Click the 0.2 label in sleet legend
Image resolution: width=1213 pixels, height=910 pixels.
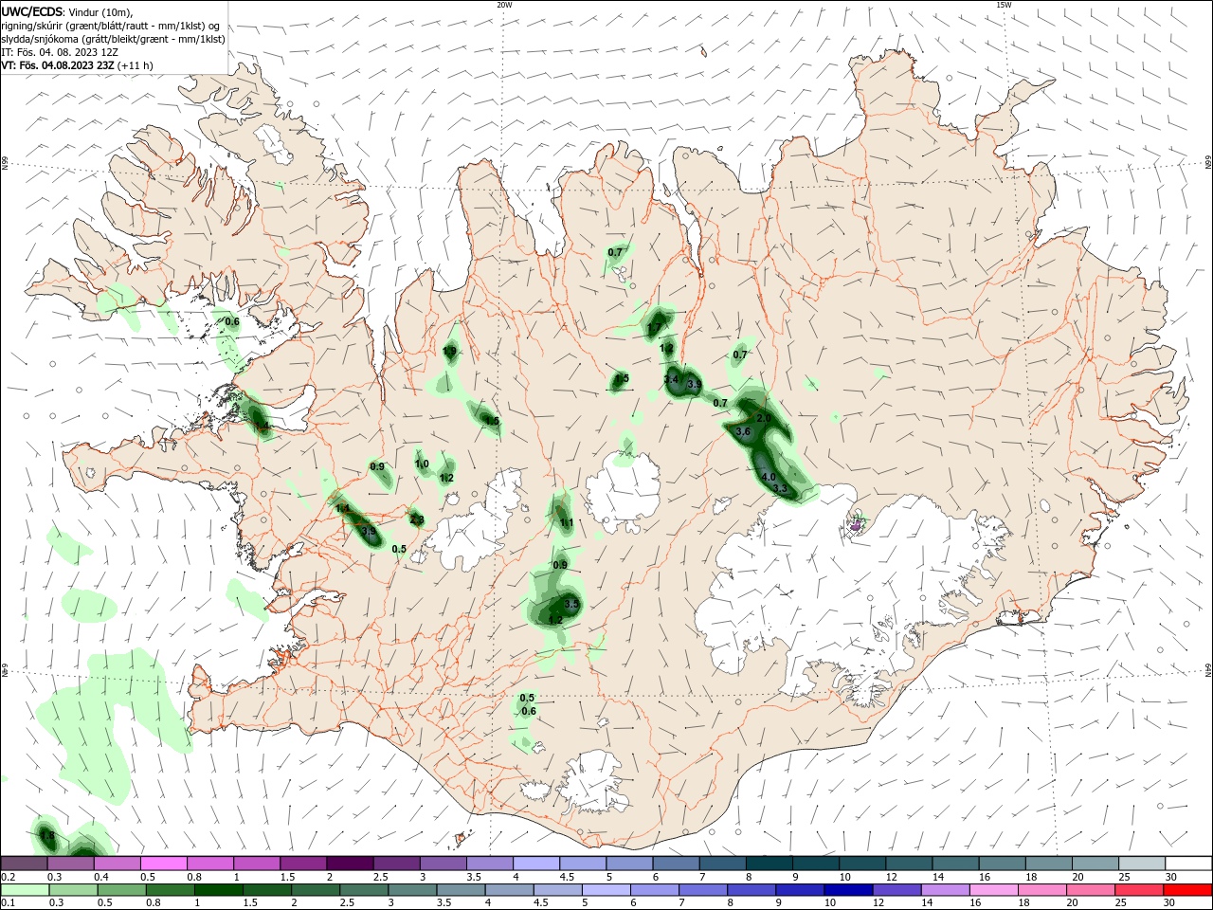[x=8, y=877]
